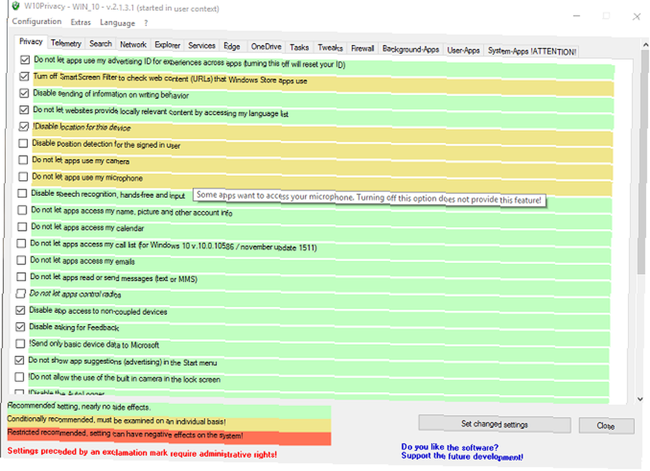The width and height of the screenshot is (650, 471).
Task: Check Do not let apps access call list
Action: 21,243
